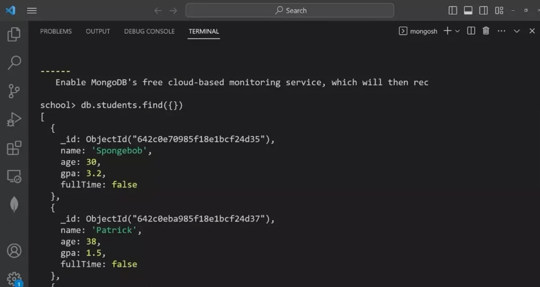The width and height of the screenshot is (540, 287).
Task: Go forward with the right arrow
Action: tap(173, 11)
